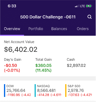Switch to the Portfolio tab
This screenshot has width=96, height=102.
tap(36, 29)
